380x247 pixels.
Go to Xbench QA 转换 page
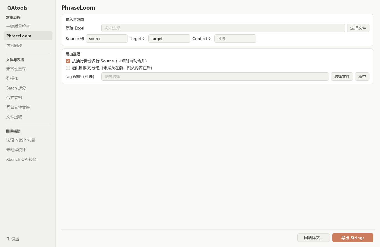pos(28,159)
